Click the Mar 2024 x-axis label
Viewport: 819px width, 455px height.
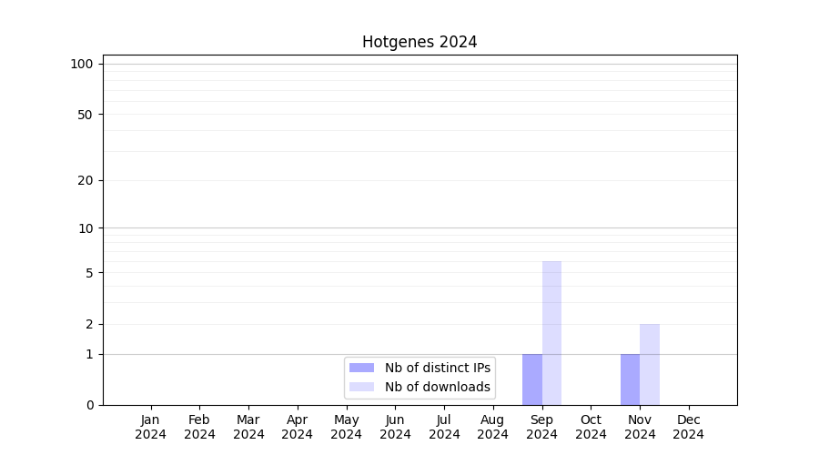pos(248,427)
